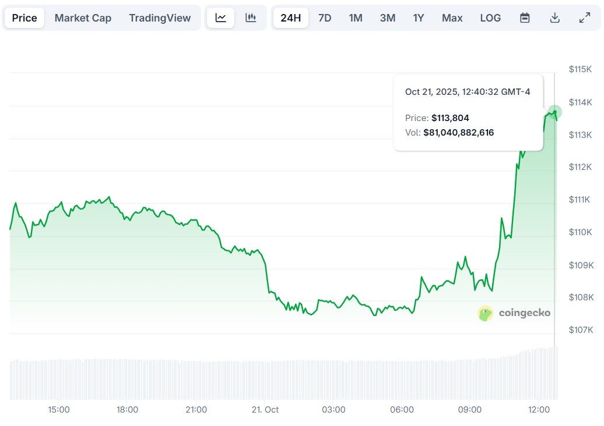604x426 pixels.
Task: Toggle LOG scale on the chart
Action: coord(490,18)
